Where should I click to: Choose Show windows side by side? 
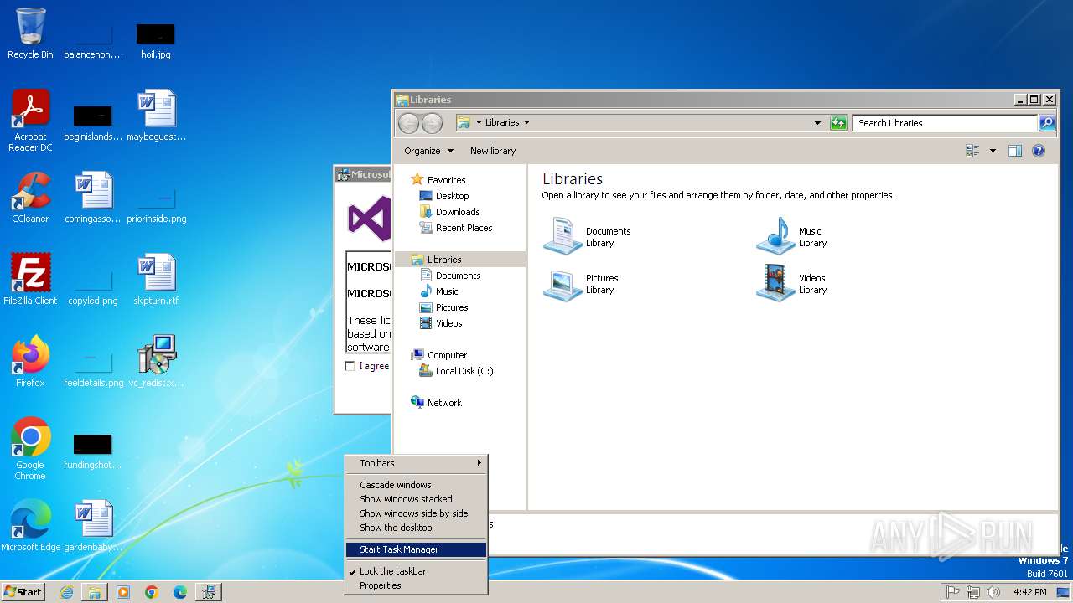[x=416, y=513]
